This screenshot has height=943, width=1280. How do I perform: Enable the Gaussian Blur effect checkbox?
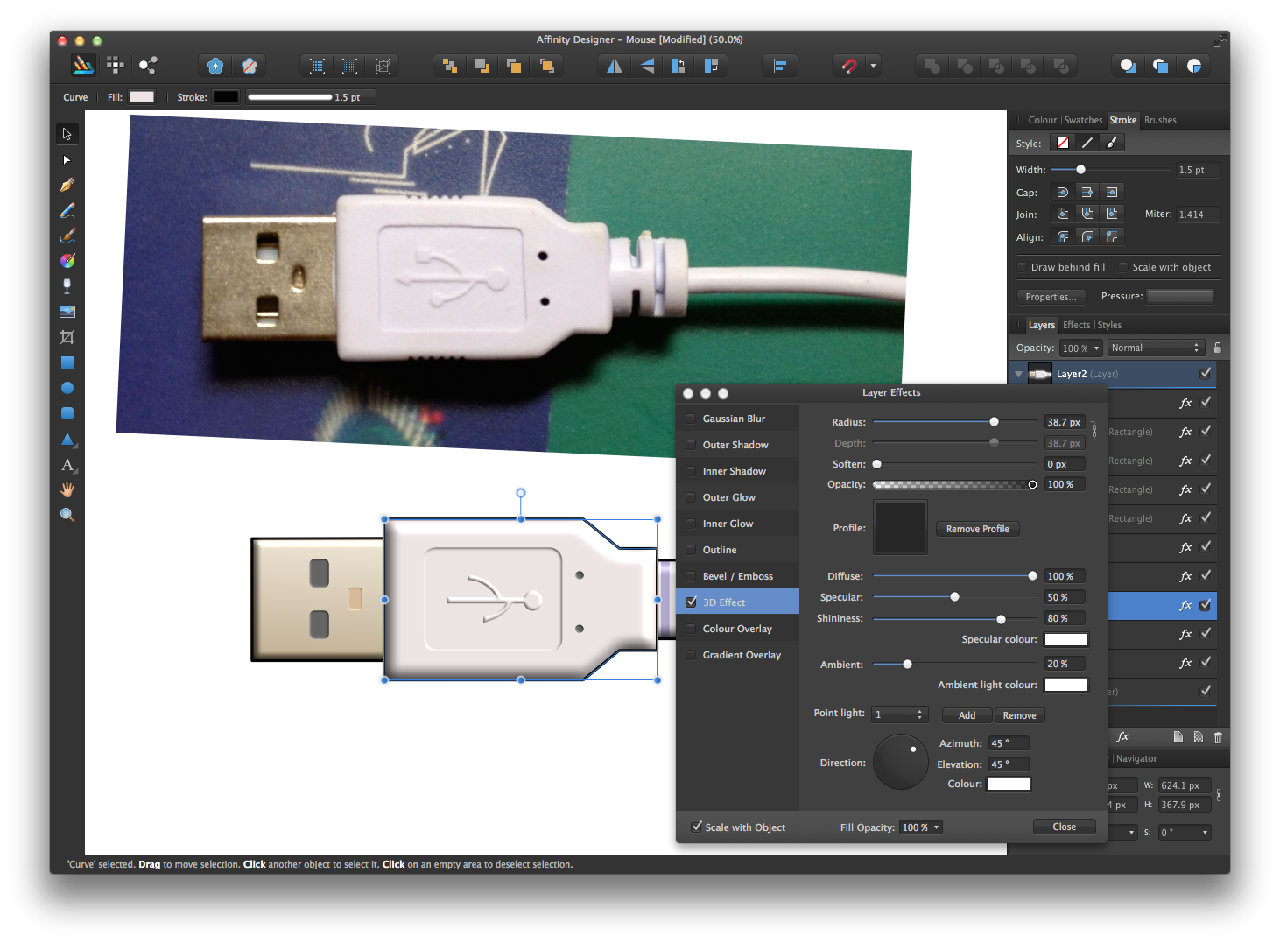click(x=691, y=419)
